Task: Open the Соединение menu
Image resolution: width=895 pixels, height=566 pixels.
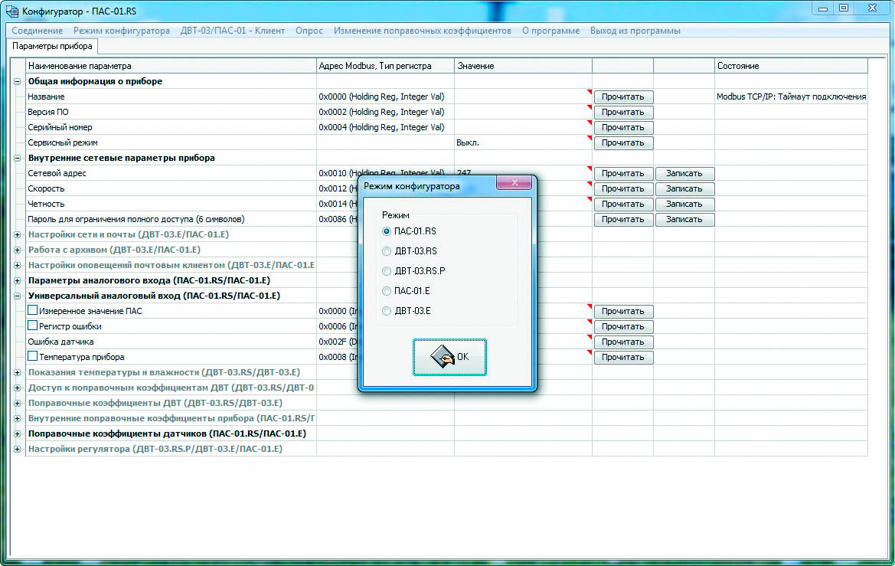Action: pyautogui.click(x=38, y=31)
